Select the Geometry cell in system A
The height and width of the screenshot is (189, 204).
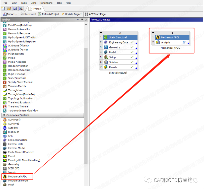(120, 47)
